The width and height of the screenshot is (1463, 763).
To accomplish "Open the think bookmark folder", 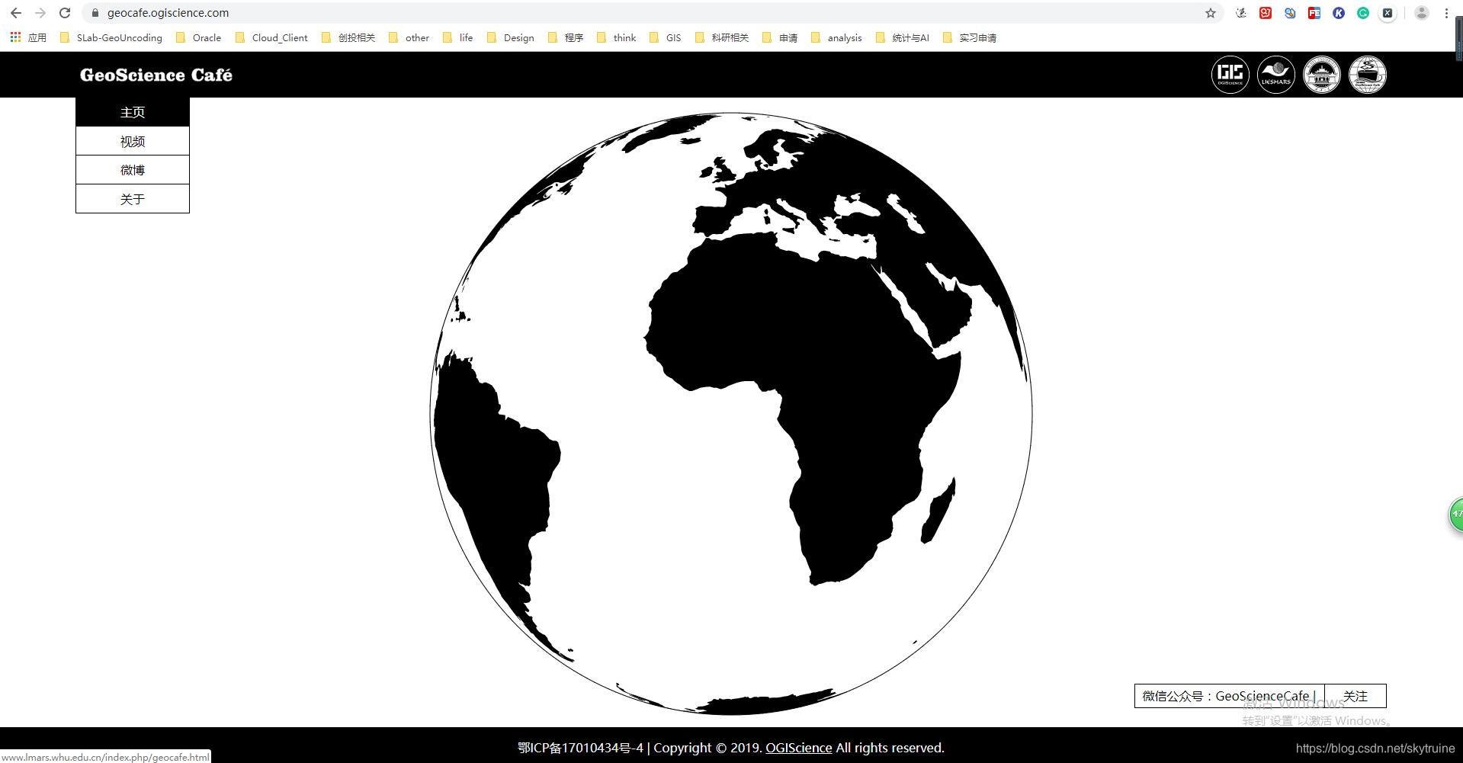I will pyautogui.click(x=616, y=37).
